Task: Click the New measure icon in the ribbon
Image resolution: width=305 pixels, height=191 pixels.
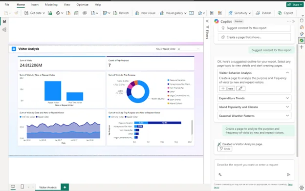Action: (x=212, y=13)
